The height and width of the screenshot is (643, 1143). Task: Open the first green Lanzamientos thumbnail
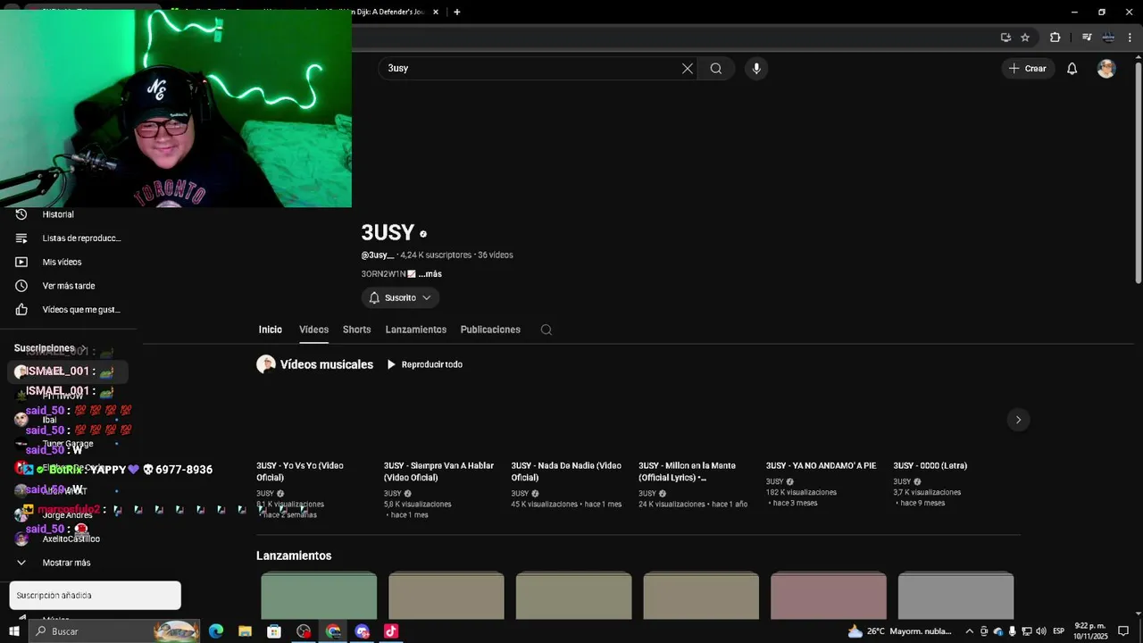(319, 596)
